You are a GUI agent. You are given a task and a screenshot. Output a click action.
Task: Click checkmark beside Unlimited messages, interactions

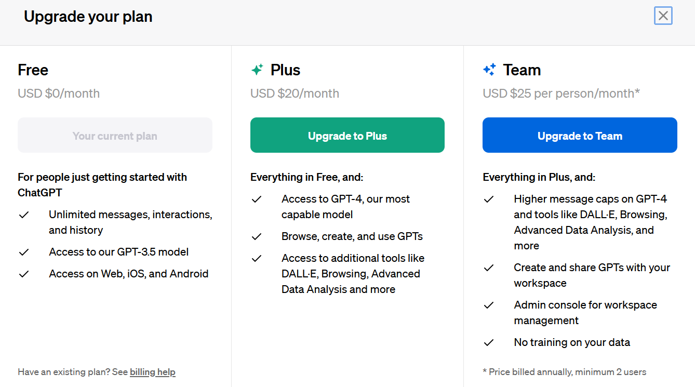coord(24,215)
